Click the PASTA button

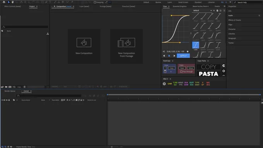pos(208,74)
